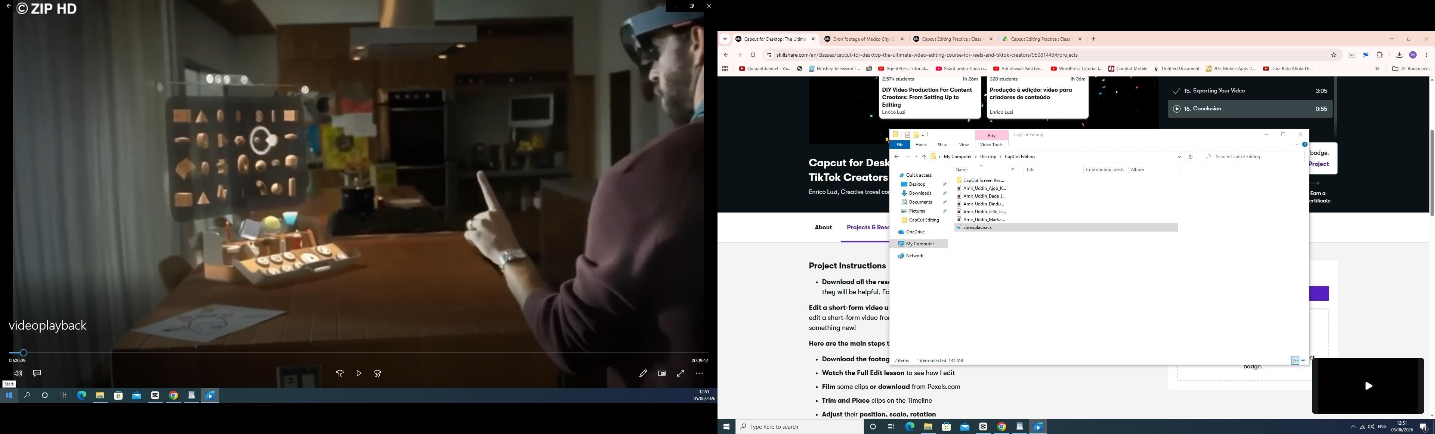Screen dimensions: 1435x434
Task: Select the 'About' tab on Skillshare page
Action: [x=823, y=227]
